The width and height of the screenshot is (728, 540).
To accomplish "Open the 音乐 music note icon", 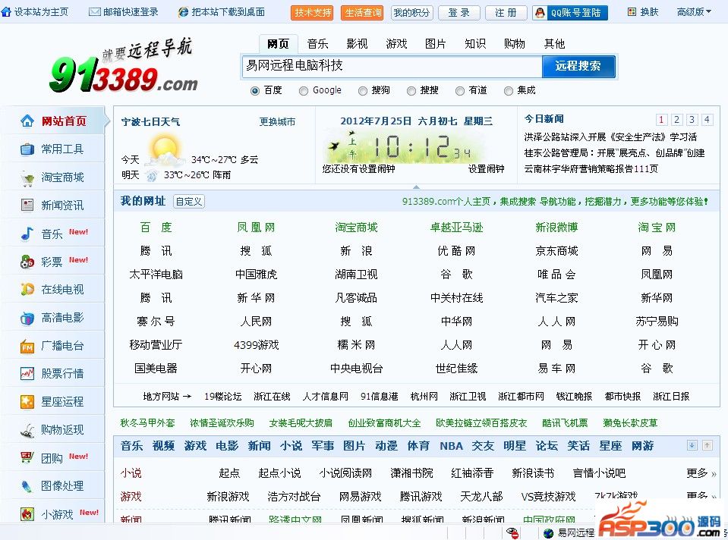I will point(27,234).
